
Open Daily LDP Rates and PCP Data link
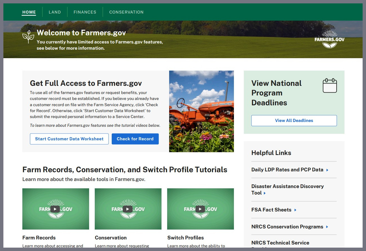pyautogui.click(x=287, y=170)
